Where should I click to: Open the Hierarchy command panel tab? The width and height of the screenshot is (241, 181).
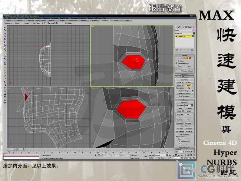pyautogui.click(x=183, y=27)
